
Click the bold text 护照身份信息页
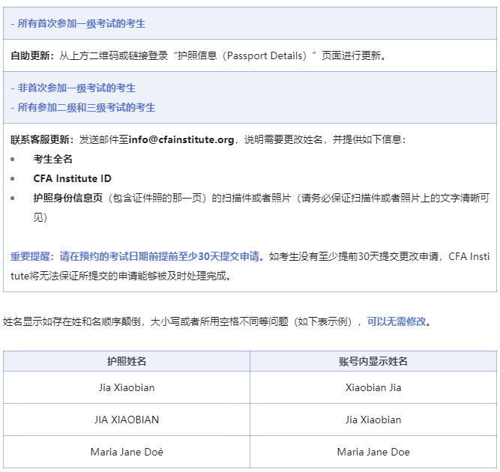tap(68, 198)
